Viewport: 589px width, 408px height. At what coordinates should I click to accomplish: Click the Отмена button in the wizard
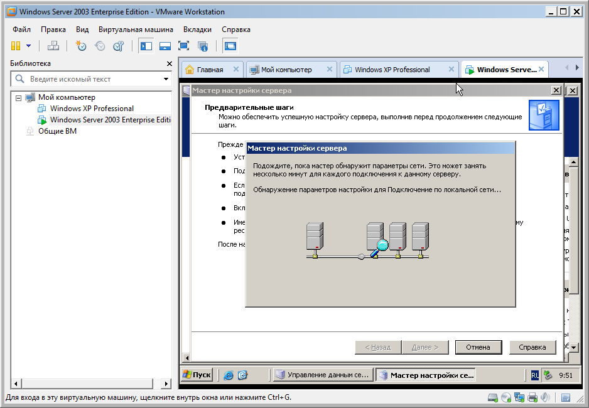point(478,347)
